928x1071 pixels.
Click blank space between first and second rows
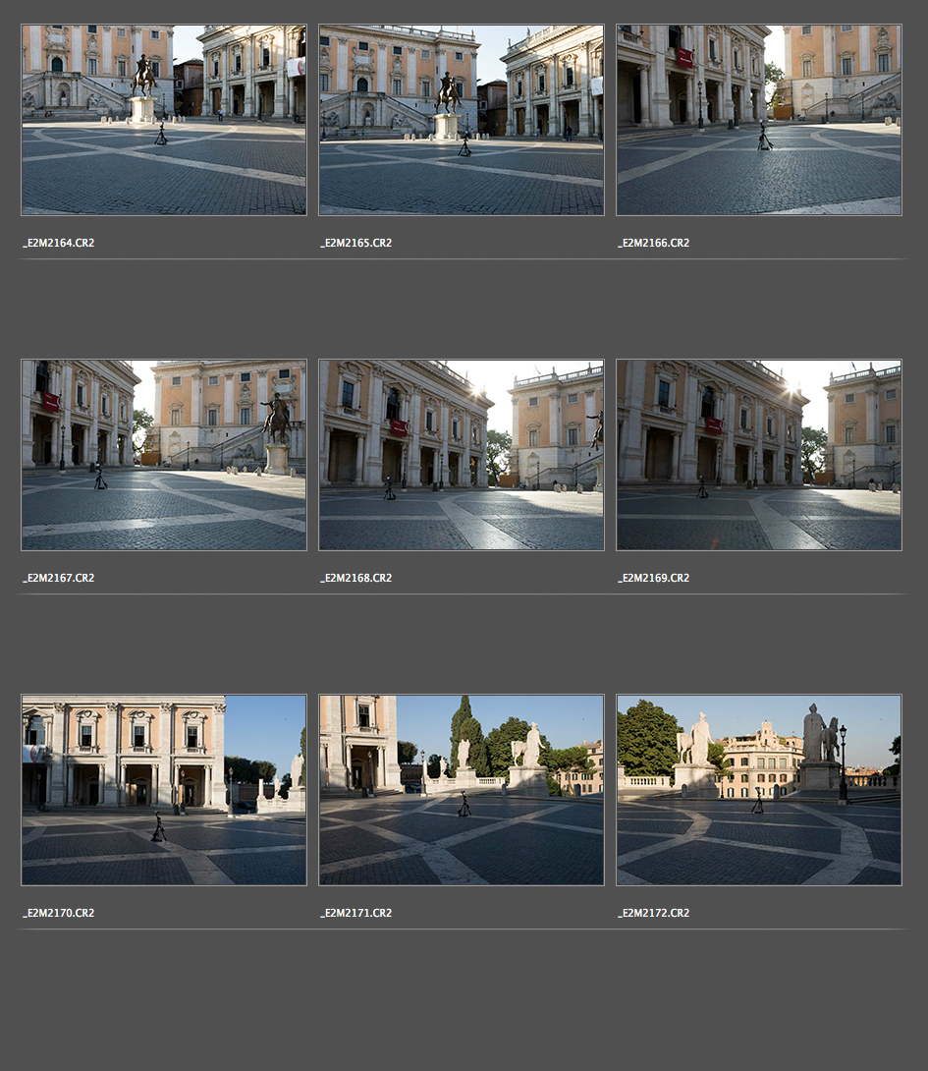click(x=462, y=310)
